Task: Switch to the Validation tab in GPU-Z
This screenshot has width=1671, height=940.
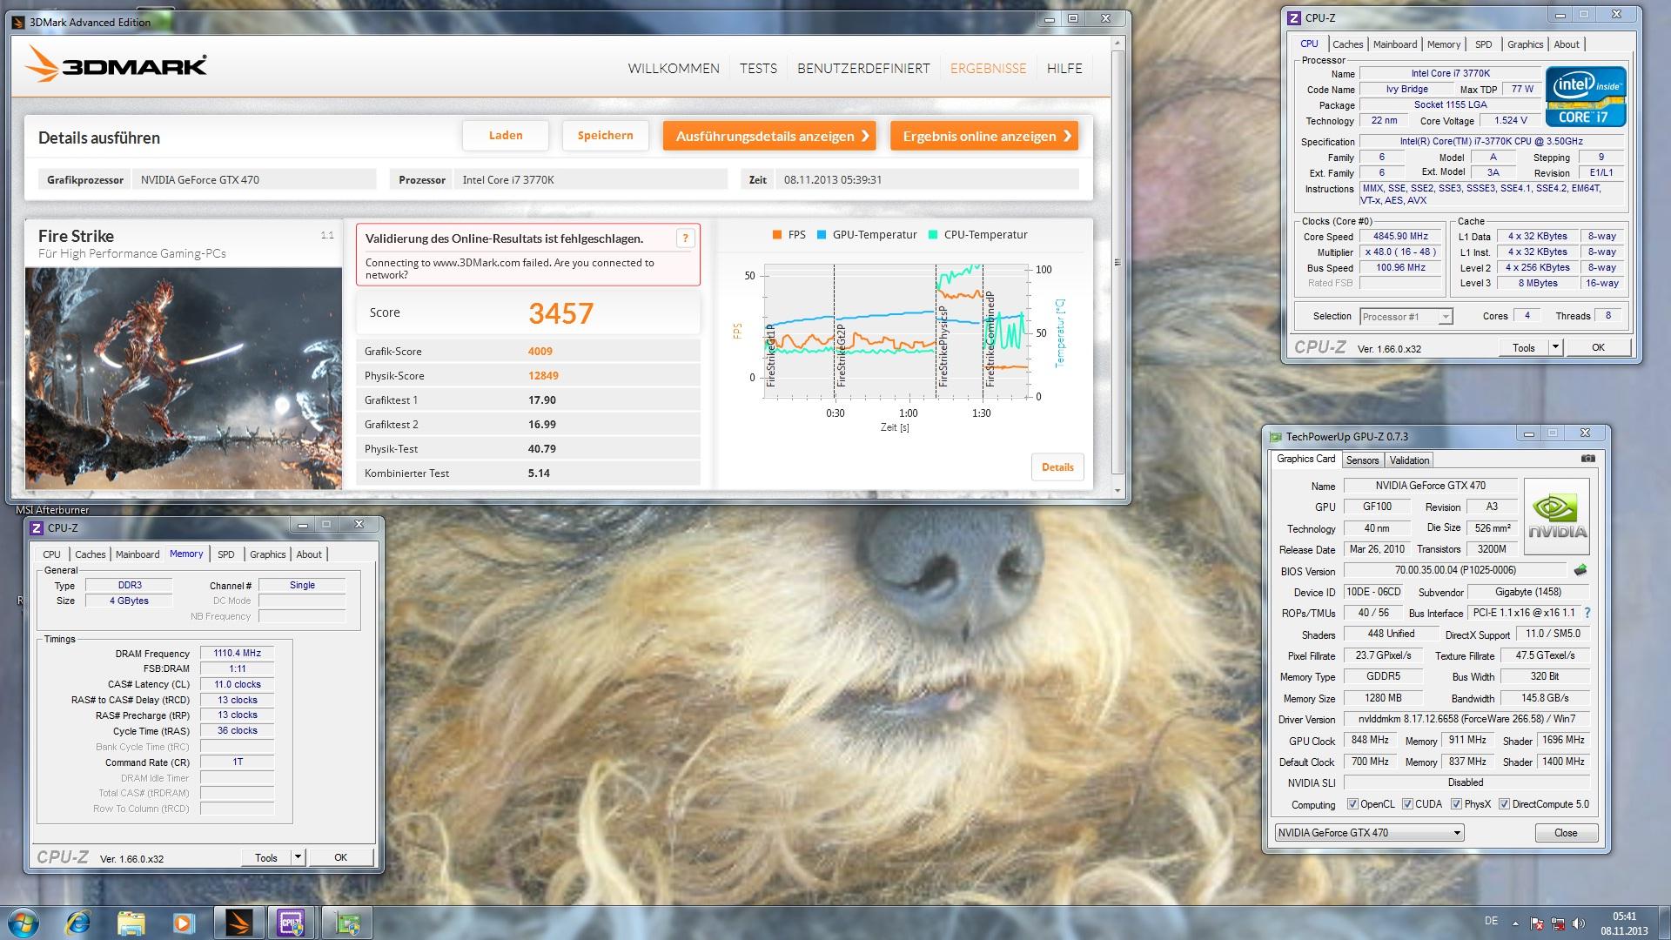Action: tap(1409, 460)
